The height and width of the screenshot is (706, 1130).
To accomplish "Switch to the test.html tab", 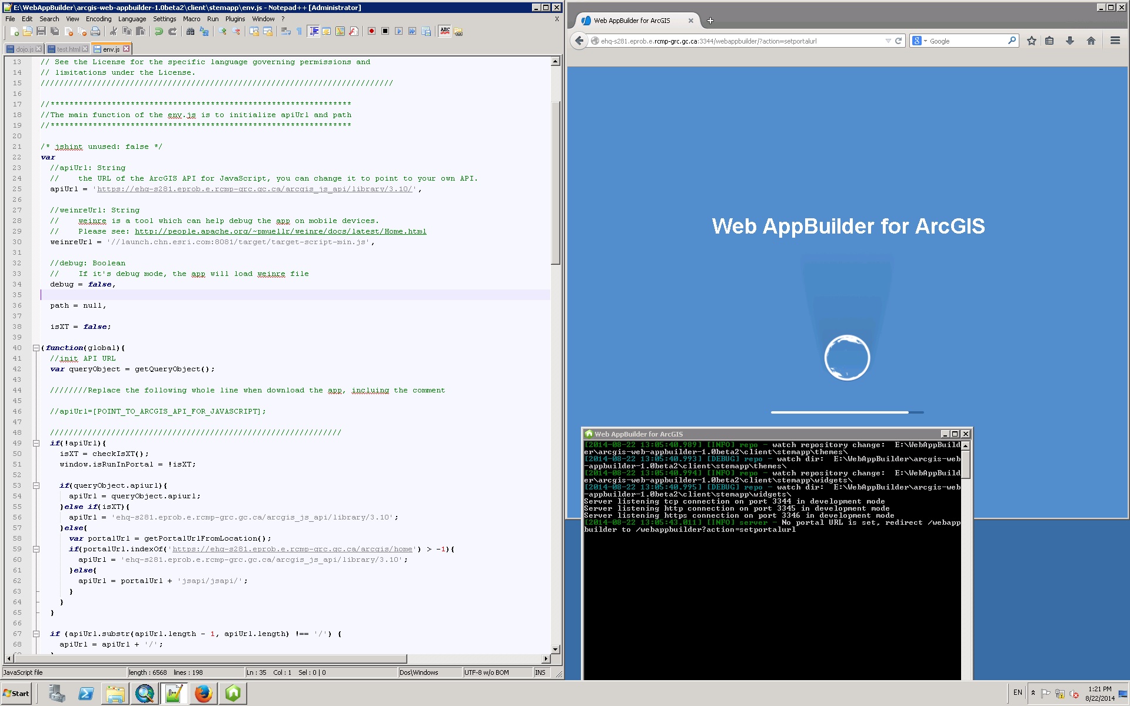I will tap(68, 49).
